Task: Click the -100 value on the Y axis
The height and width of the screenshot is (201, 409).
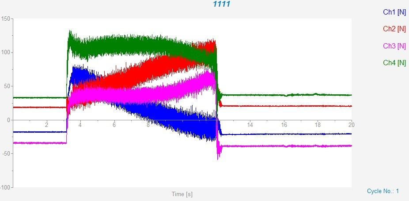Action: (x=5, y=187)
